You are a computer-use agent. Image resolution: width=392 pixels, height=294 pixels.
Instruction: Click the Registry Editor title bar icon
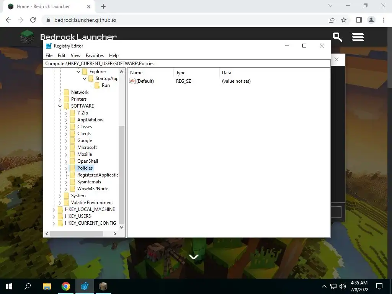click(x=49, y=46)
